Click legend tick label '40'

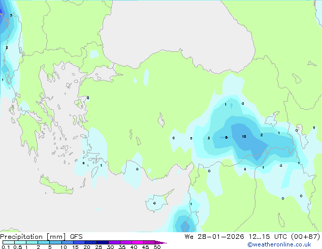pyautogui.click(x=134, y=247)
